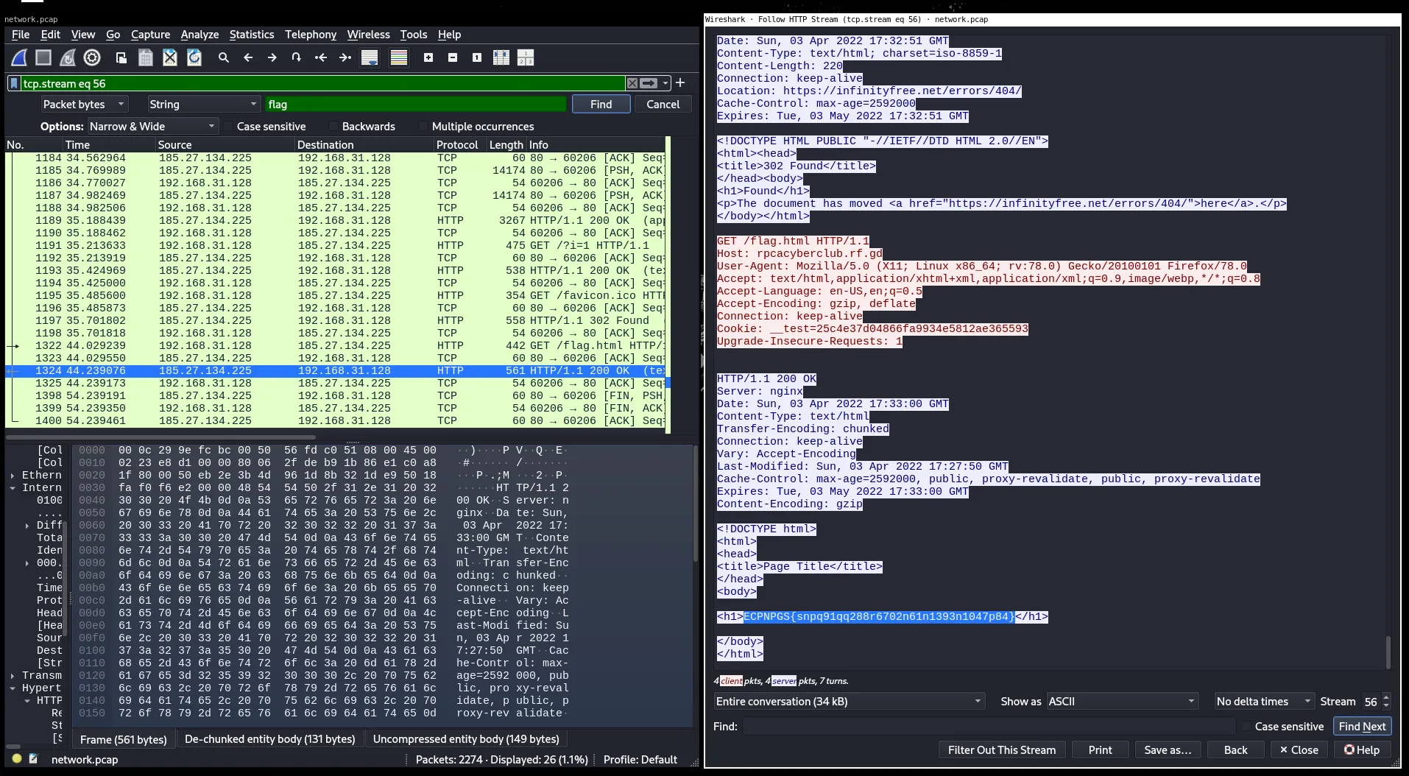Open the Statistics menu
The image size is (1409, 776).
[252, 35]
